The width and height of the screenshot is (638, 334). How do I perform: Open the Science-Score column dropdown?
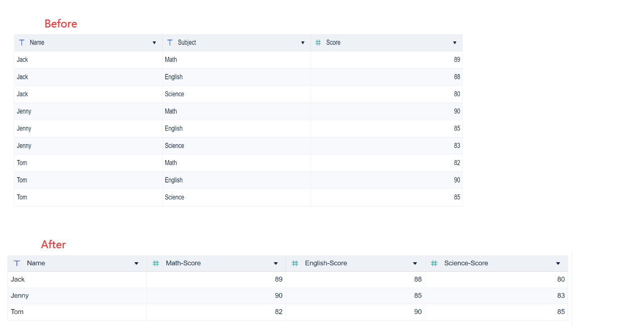click(558, 263)
